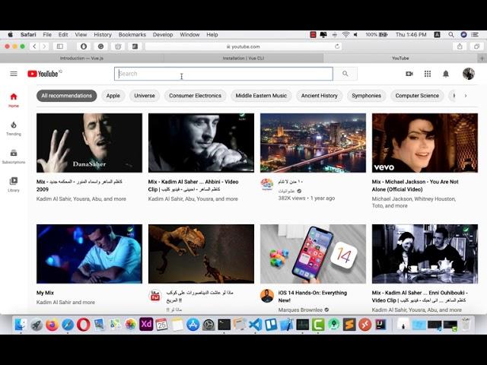Open iOS 14 Hands-On: Everything New! title
Screen dimensions: 487x365
coord(313,297)
